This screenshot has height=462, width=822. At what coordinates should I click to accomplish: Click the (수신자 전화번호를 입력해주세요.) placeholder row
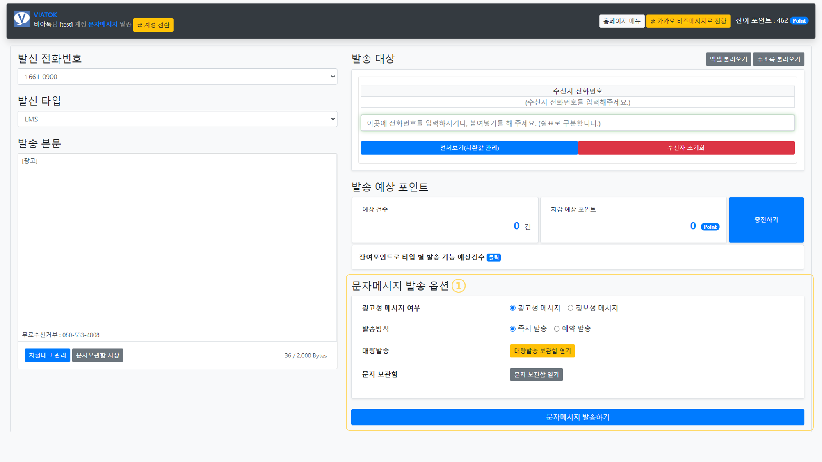[577, 102]
